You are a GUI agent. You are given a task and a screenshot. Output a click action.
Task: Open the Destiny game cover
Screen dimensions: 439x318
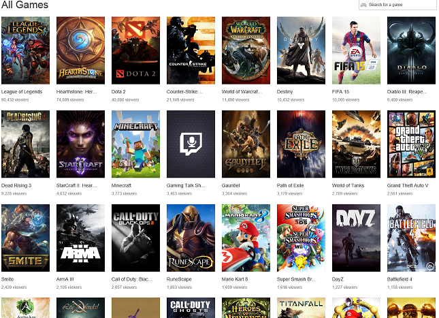click(x=301, y=50)
